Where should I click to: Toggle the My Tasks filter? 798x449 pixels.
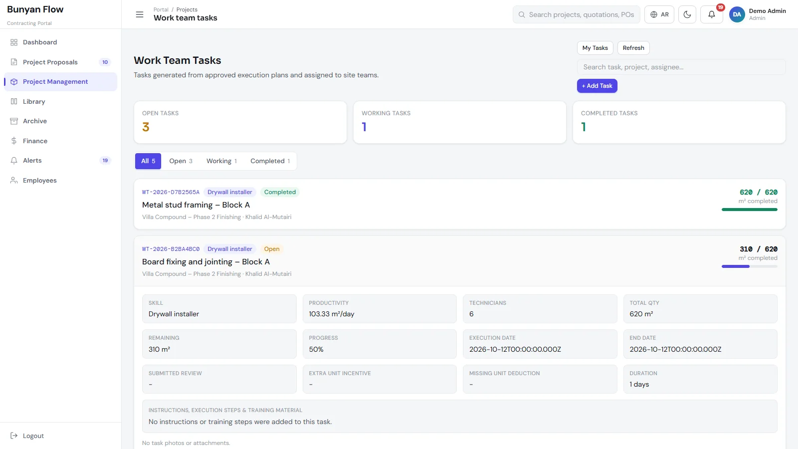click(595, 48)
